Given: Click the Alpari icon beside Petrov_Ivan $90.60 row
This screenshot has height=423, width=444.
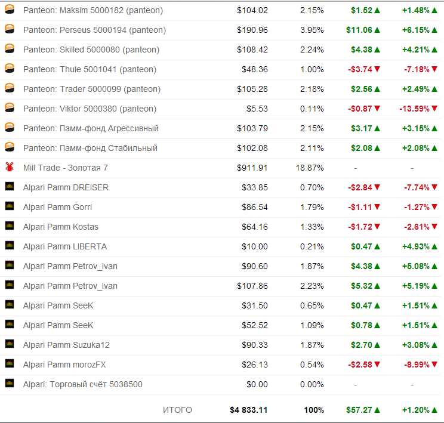Looking at the screenshot, I should click(x=10, y=265).
